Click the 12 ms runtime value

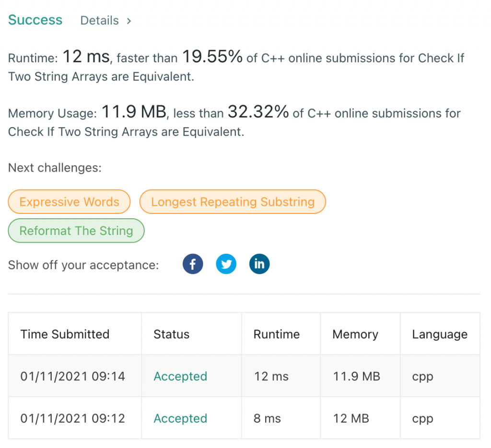click(271, 376)
